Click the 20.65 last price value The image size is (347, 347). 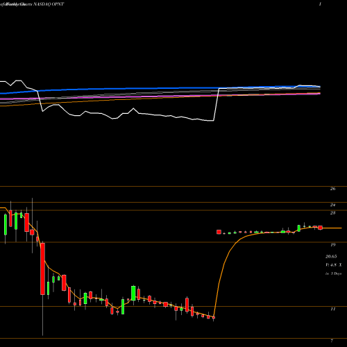coord(331,256)
